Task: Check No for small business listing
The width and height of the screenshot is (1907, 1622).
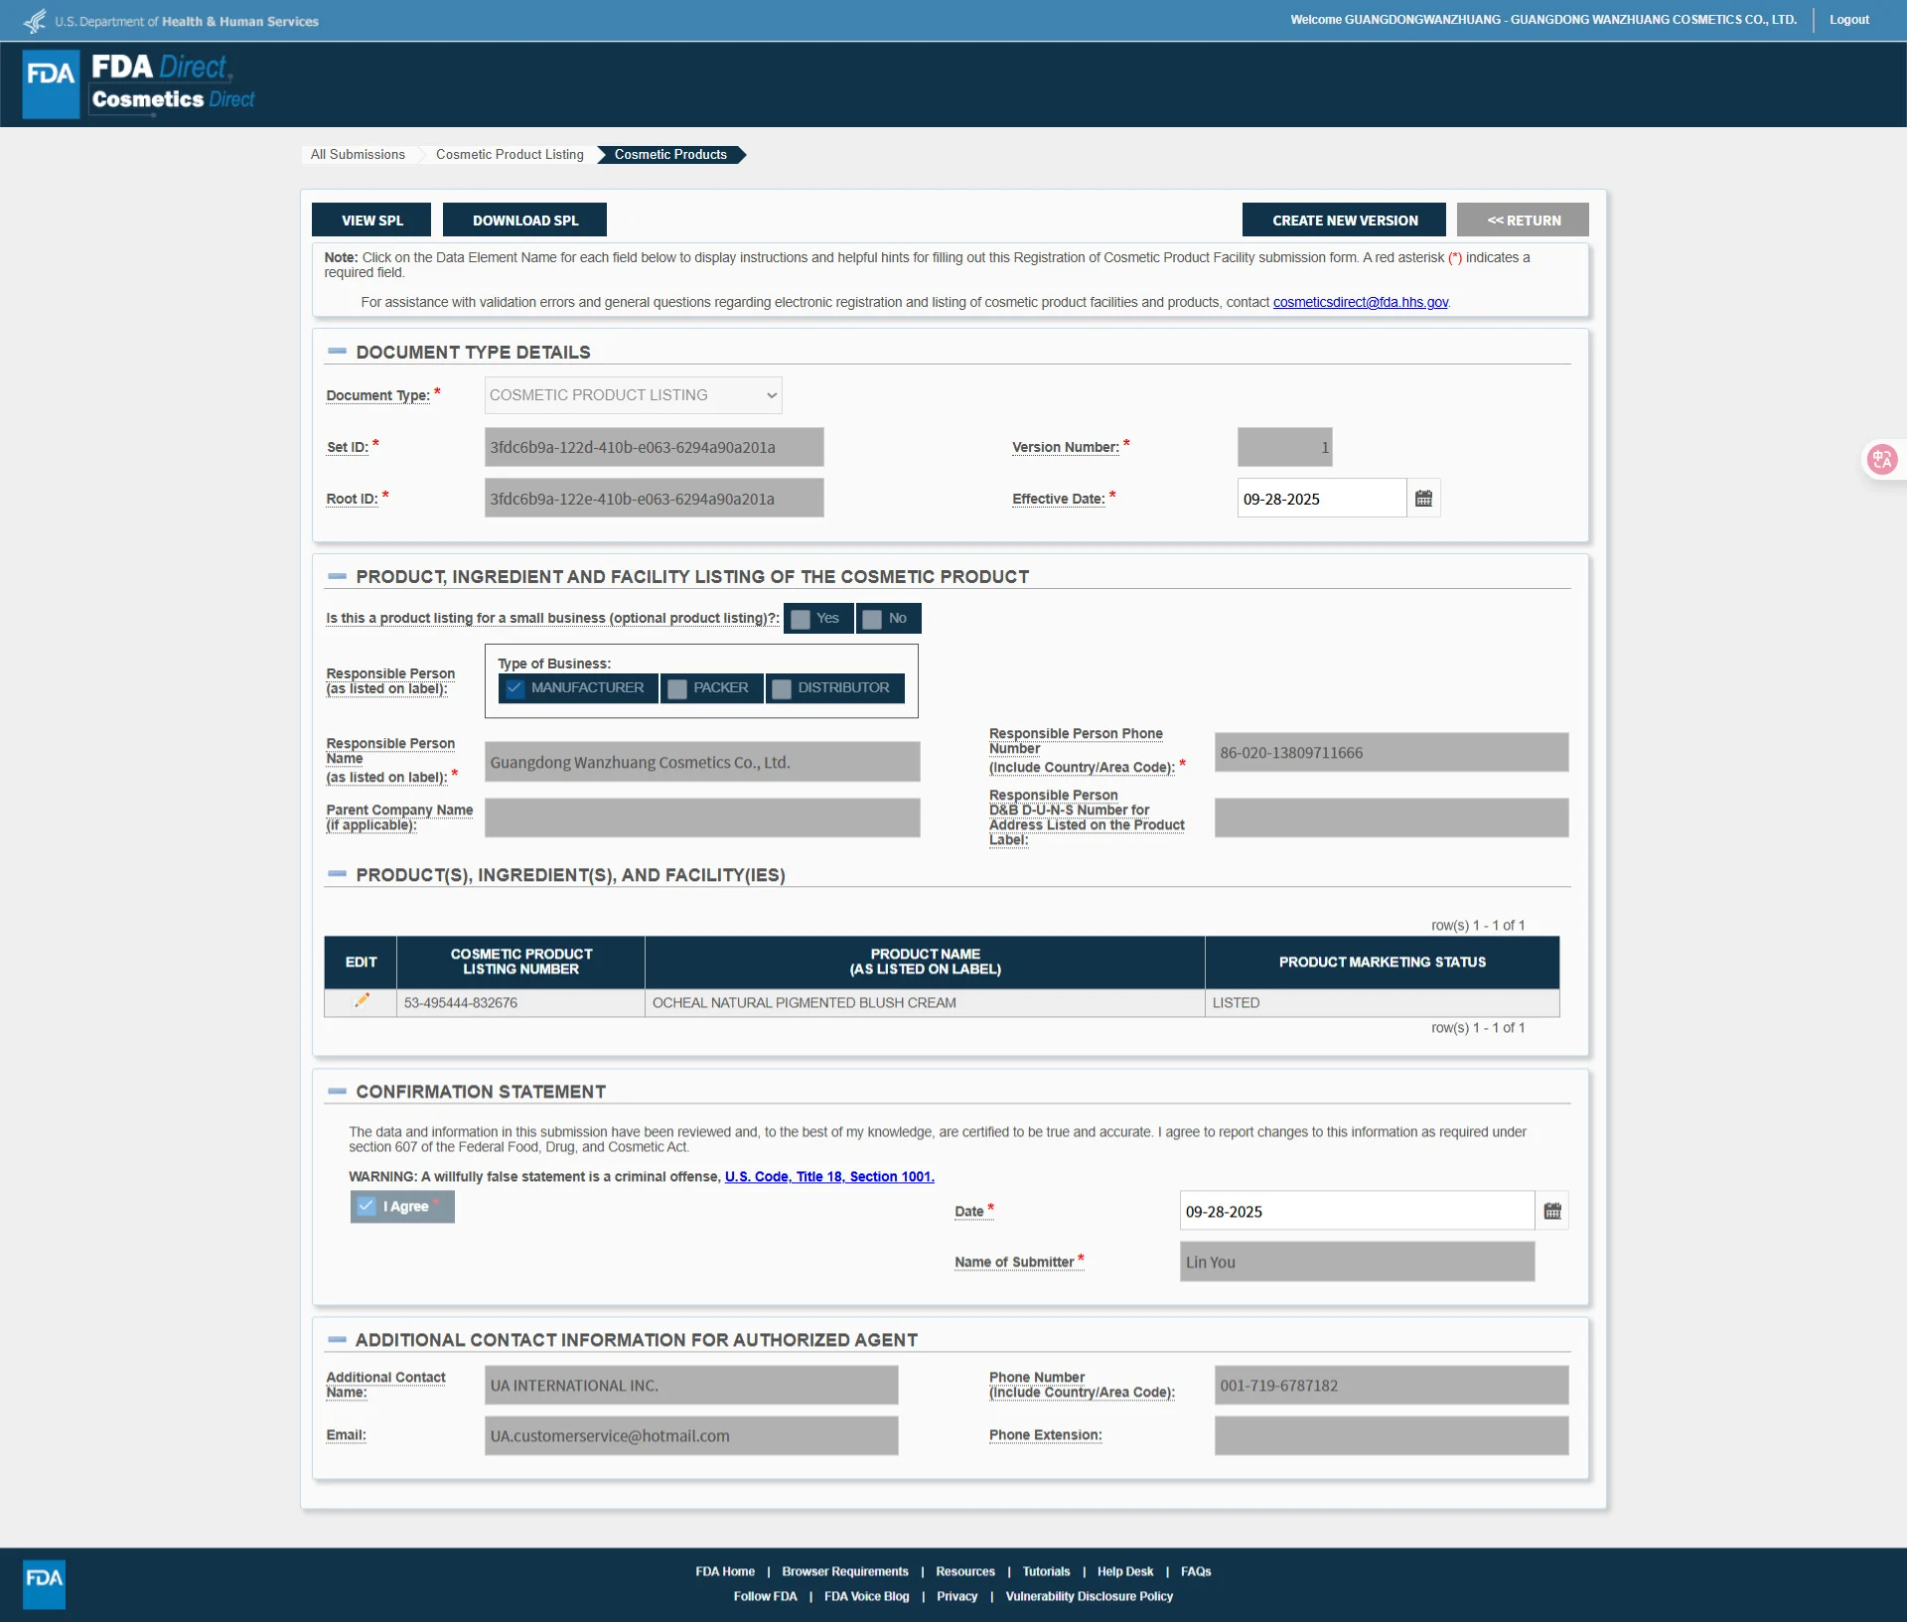Action: pos(872,619)
